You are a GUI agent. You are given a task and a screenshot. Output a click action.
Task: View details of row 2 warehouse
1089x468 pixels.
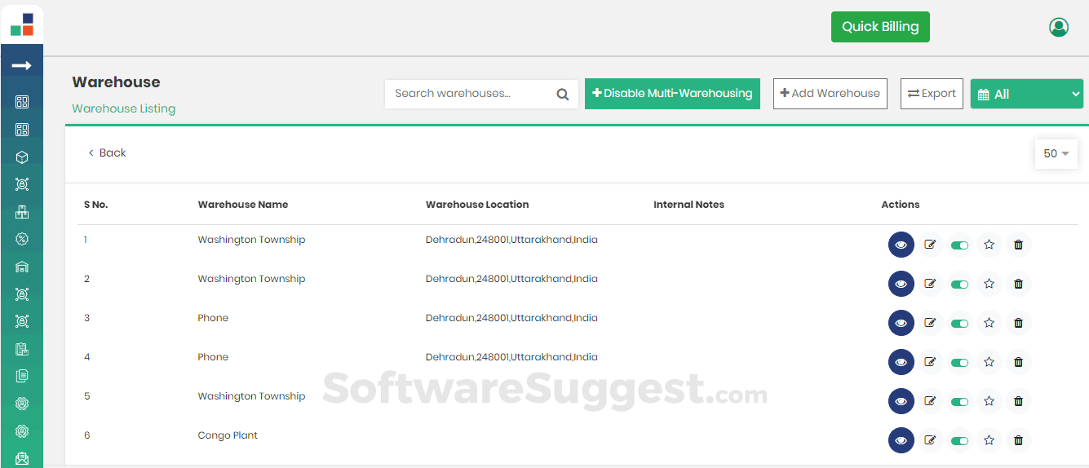coord(901,284)
